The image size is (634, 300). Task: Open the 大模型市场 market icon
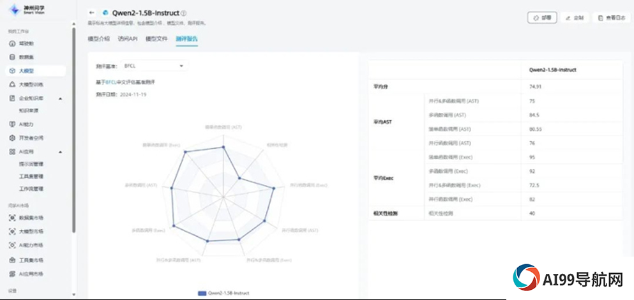12,231
